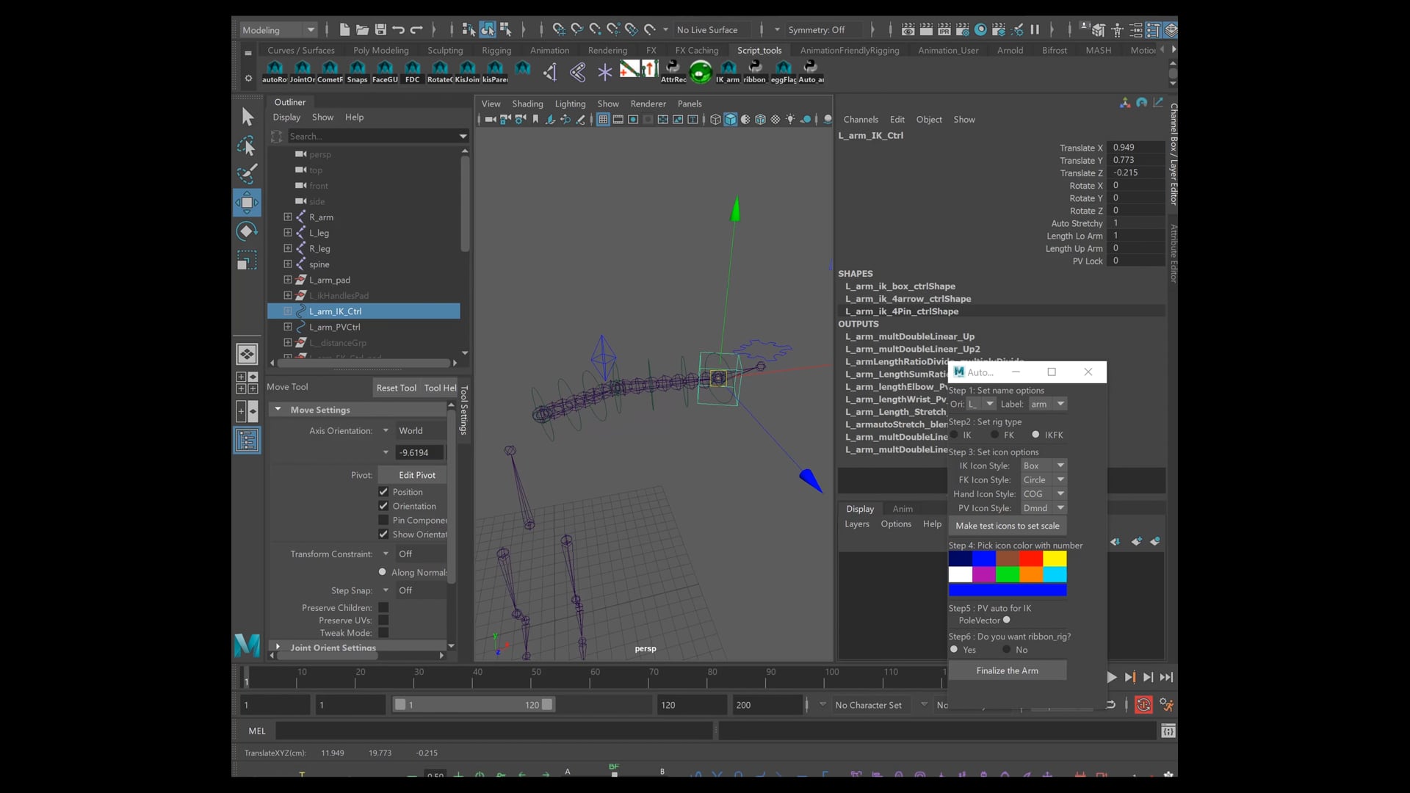Open the Axis Orientation World dropdown
Image resolution: width=1410 pixels, height=793 pixels.
tap(421, 430)
